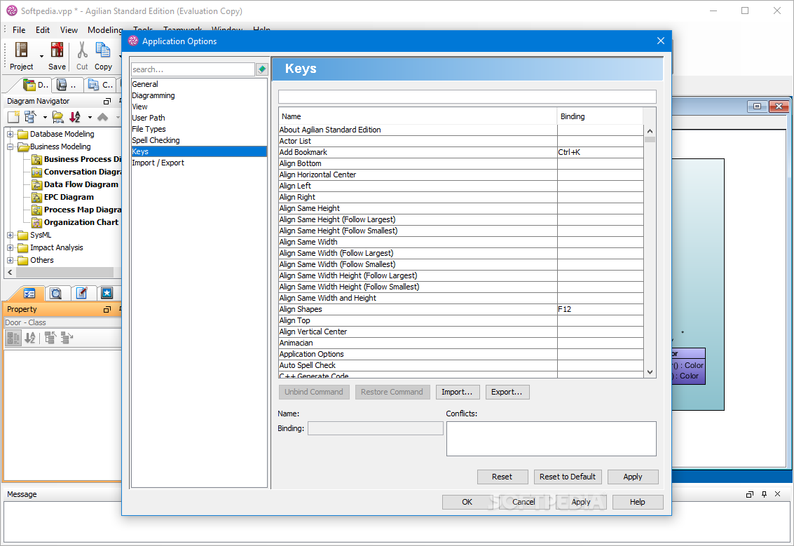The height and width of the screenshot is (546, 794).
Task: Switch to magnifier overview tab
Action: 55,293
